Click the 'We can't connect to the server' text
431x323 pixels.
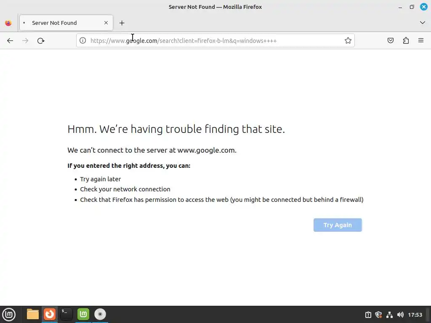click(152, 150)
